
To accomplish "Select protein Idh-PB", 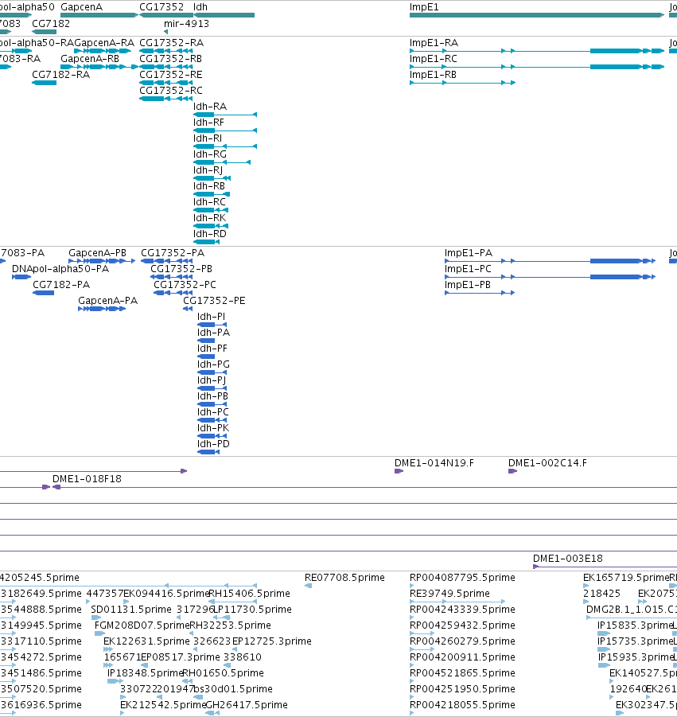I will (212, 396).
